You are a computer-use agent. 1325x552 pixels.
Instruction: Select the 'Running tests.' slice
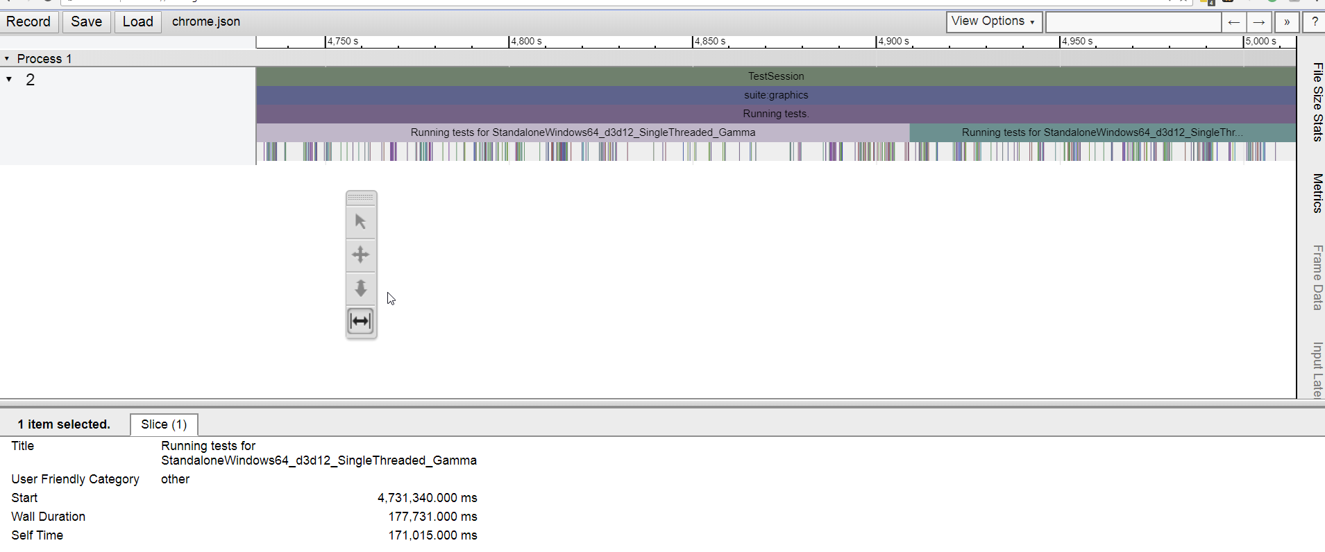pyautogui.click(x=776, y=114)
